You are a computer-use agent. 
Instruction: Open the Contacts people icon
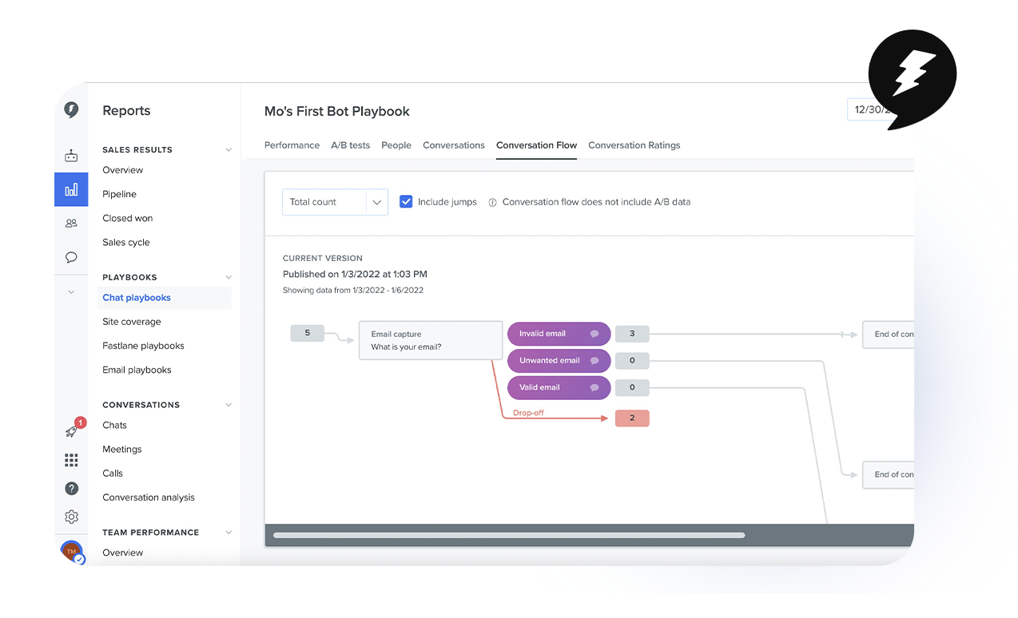[x=71, y=224]
